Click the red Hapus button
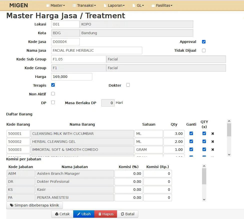This screenshot has height=219, width=244. tap(106, 214)
